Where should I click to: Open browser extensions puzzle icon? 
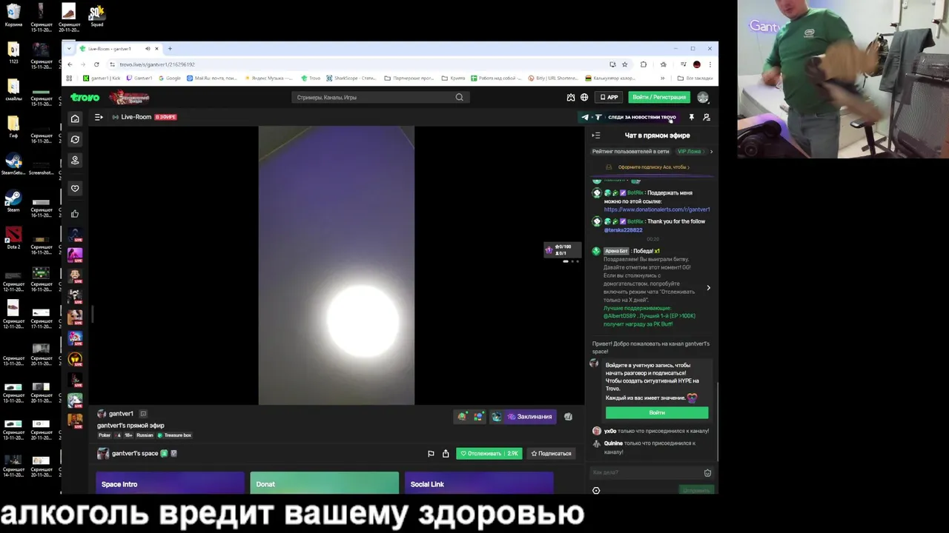[644, 64]
